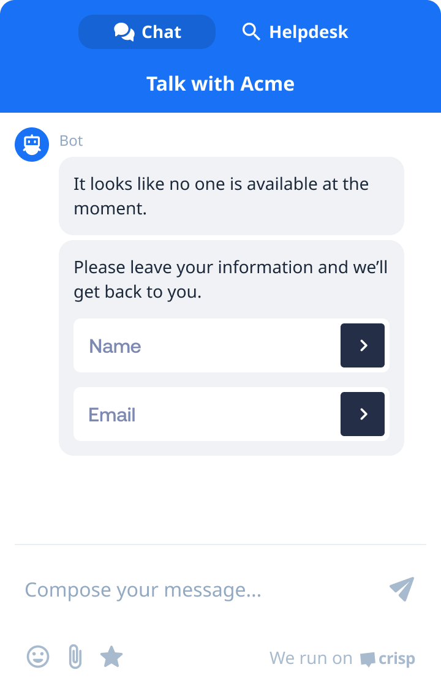Click the Talk with Acme header
441x686 pixels.
[221, 84]
